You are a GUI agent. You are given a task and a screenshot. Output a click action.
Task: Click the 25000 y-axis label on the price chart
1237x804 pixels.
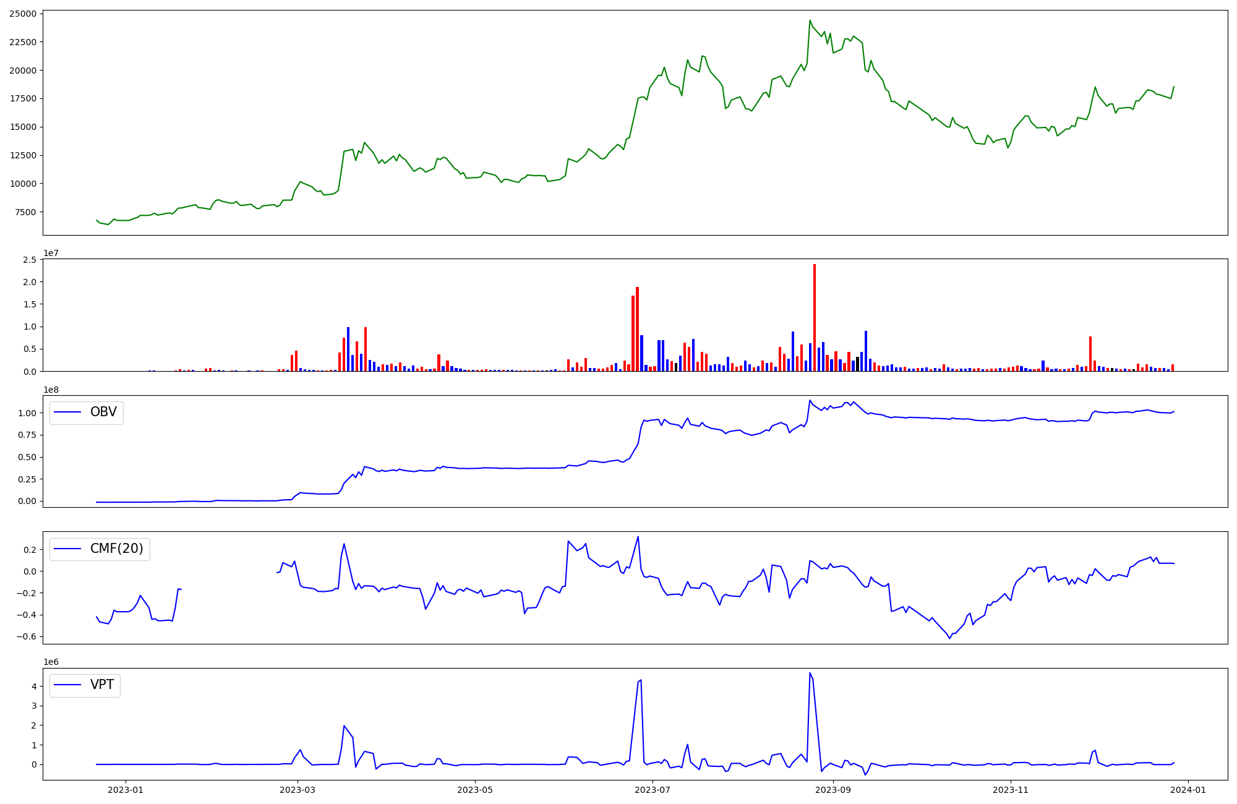pyautogui.click(x=22, y=14)
